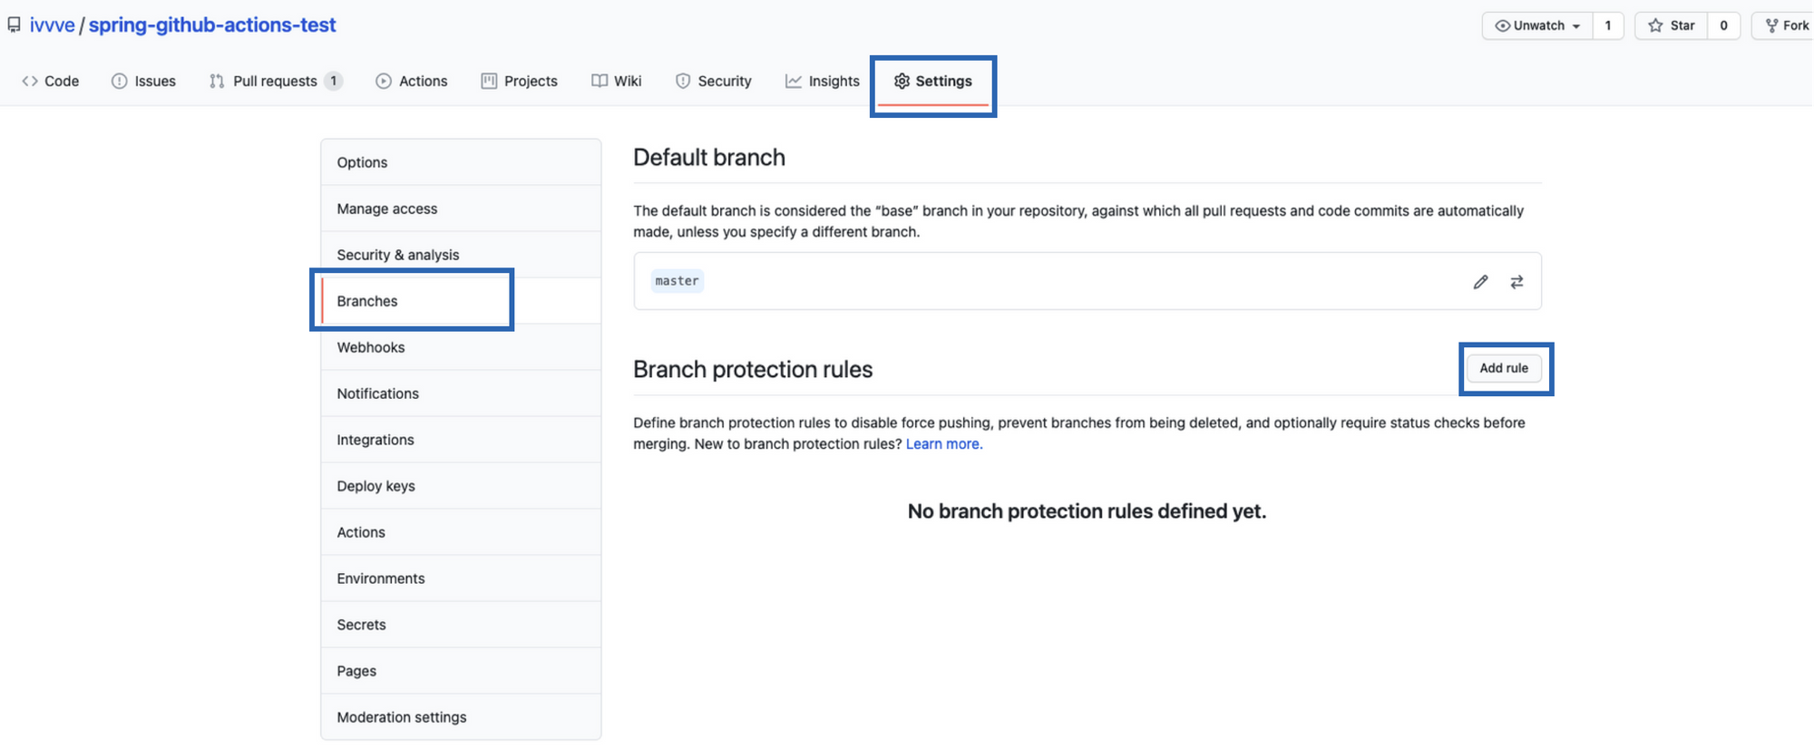
Task: Open Options in the settings sidebar
Action: pyautogui.click(x=461, y=162)
